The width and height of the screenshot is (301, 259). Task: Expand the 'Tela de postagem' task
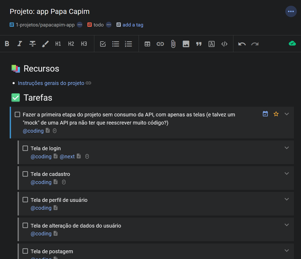coord(287,251)
